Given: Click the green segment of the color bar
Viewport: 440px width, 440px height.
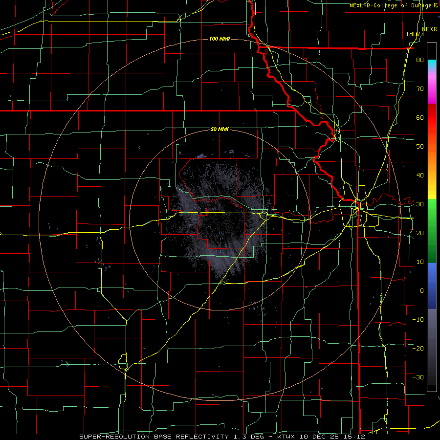Looking at the screenshot, I should coord(432,231).
